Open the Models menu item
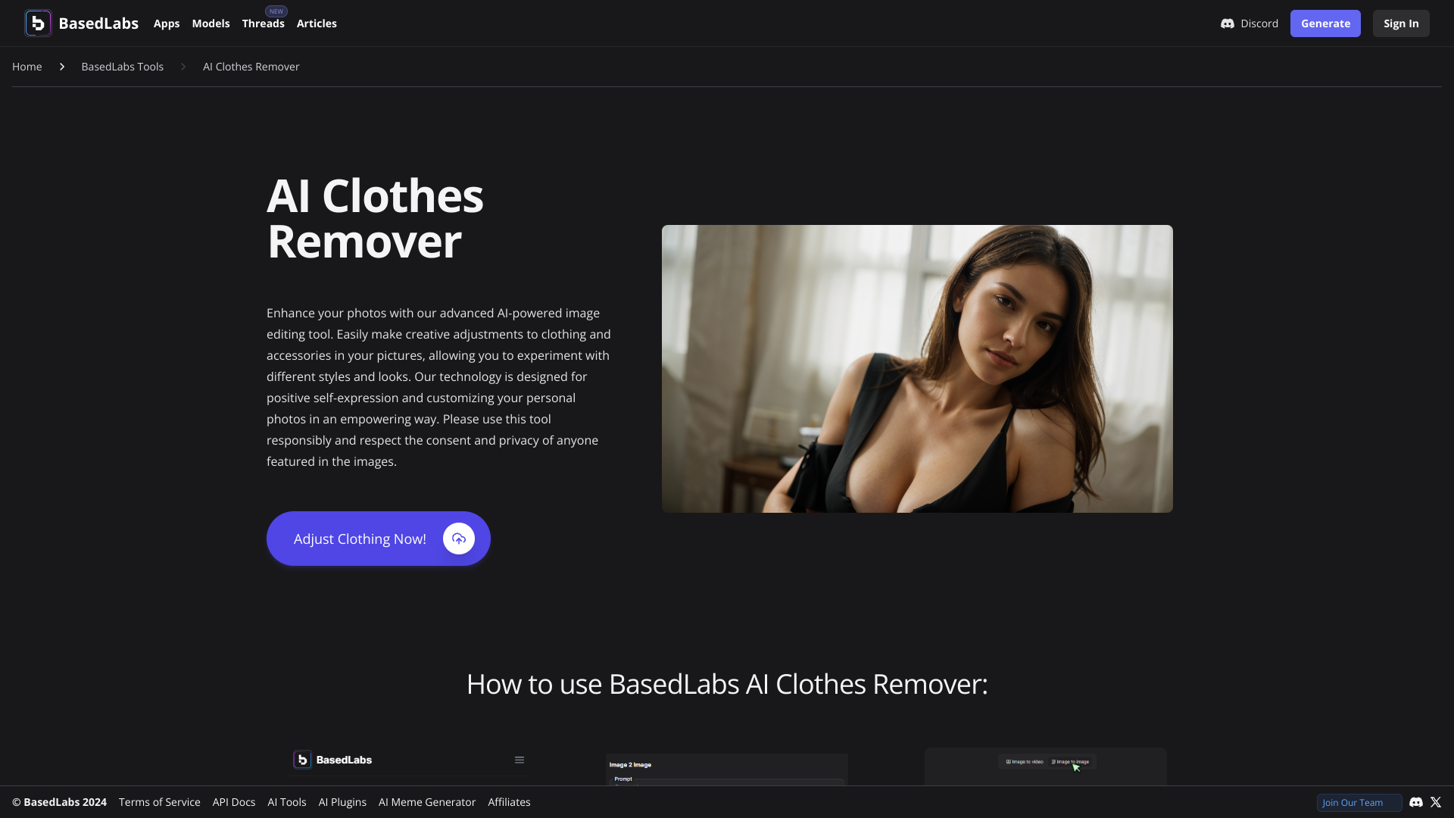Viewport: 1454px width, 818px height. (211, 23)
